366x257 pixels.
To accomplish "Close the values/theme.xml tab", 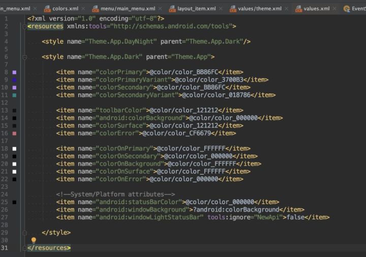I will (x=286, y=9).
